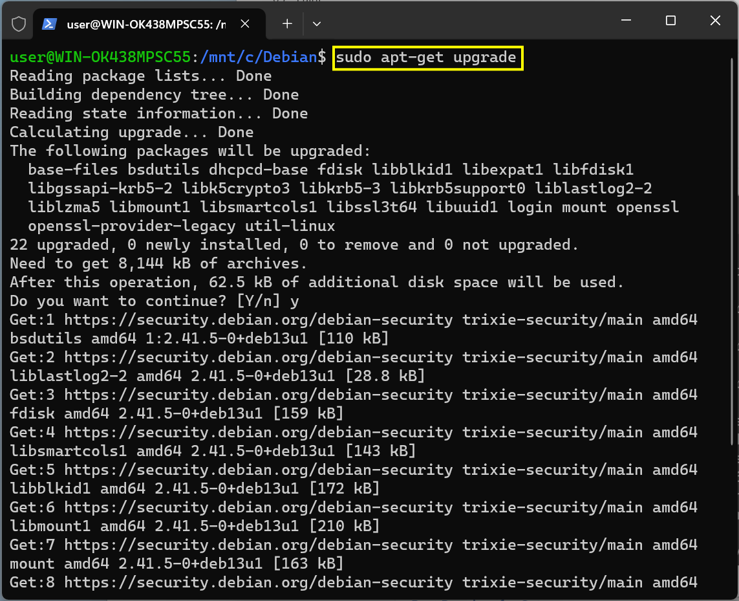Click 'Building dependency tree... Done' line
The width and height of the screenshot is (739, 601).
pyautogui.click(x=154, y=95)
